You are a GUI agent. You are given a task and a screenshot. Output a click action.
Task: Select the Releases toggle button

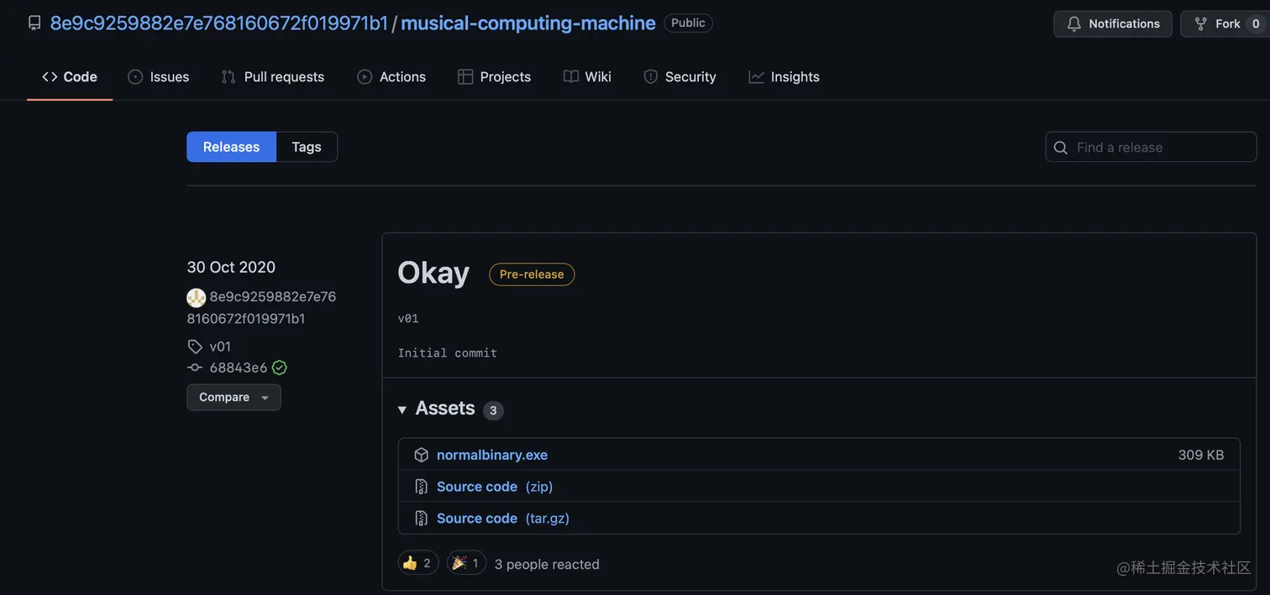click(231, 147)
